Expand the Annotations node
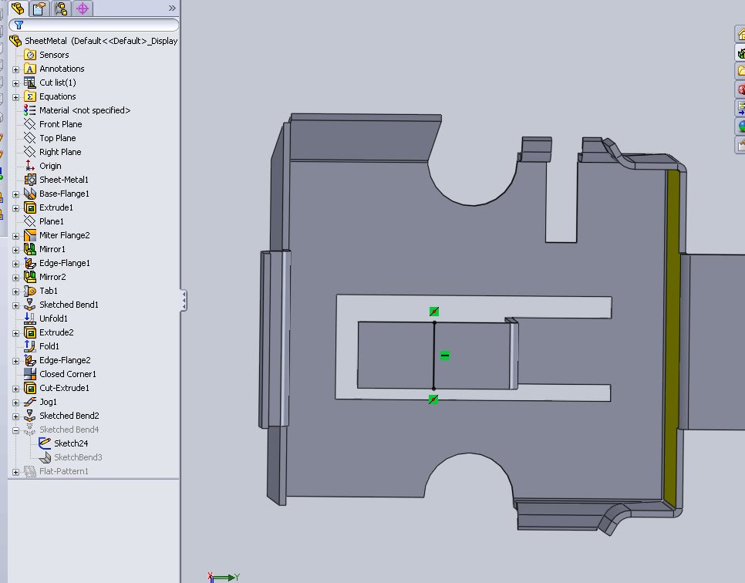 (x=15, y=69)
